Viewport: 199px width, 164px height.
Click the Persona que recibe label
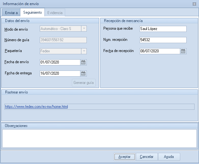(118, 28)
